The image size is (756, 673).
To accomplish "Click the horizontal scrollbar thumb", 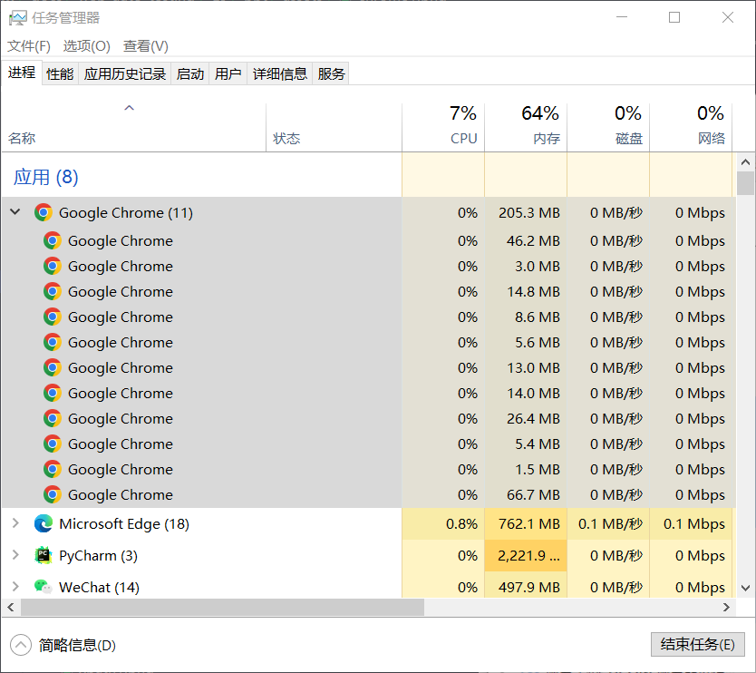I will tap(222, 608).
